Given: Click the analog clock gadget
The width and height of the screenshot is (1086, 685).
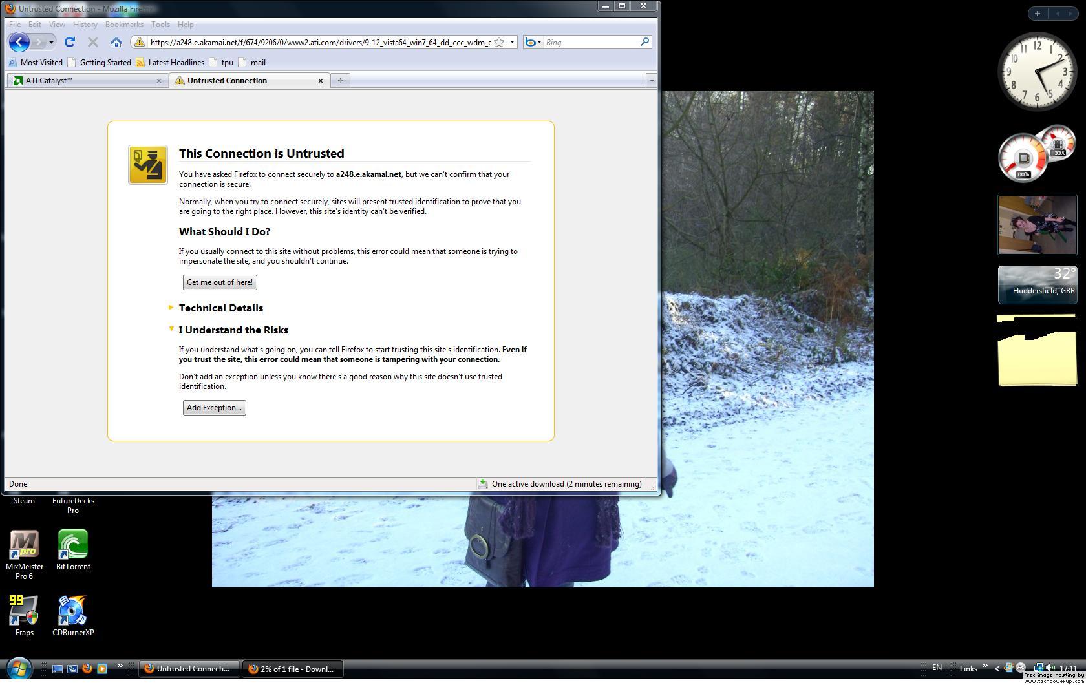Looking at the screenshot, I should [x=1038, y=71].
